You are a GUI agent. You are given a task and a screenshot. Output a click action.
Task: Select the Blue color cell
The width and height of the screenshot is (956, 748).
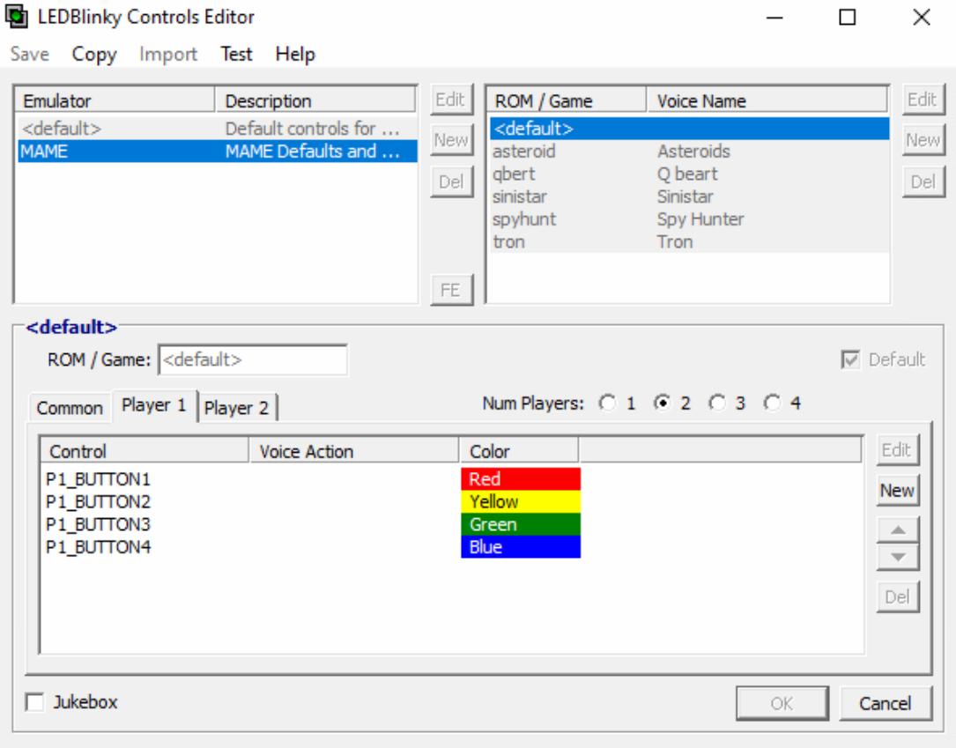[521, 547]
